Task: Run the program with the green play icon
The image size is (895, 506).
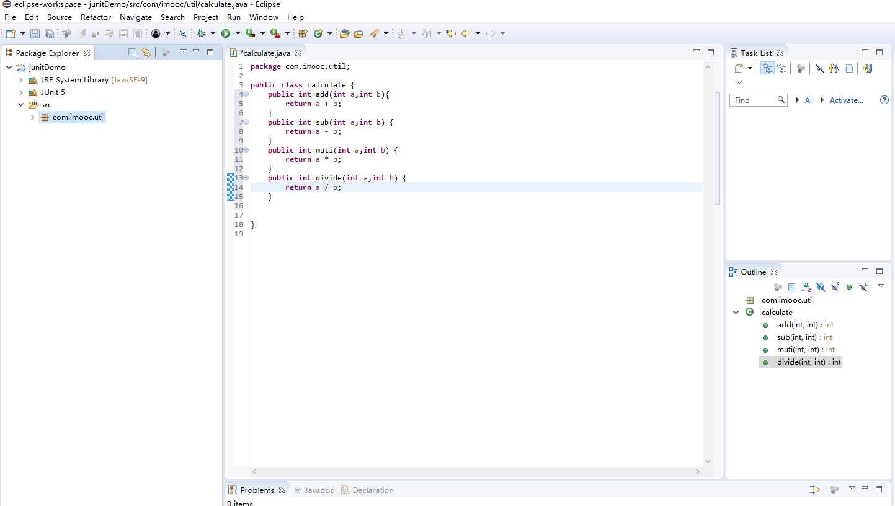Action: 226,33
